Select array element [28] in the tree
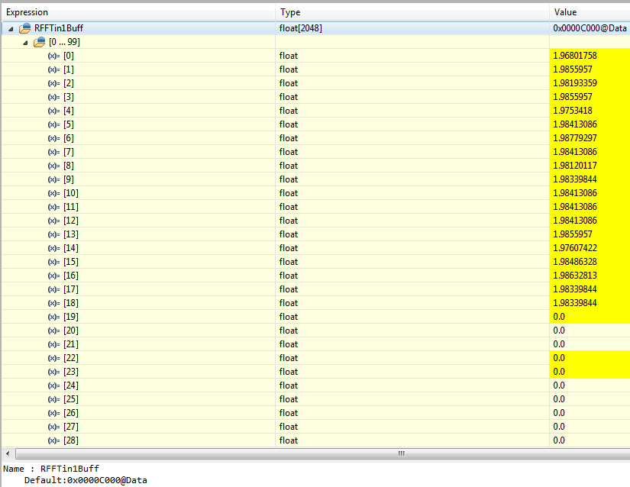 click(71, 440)
